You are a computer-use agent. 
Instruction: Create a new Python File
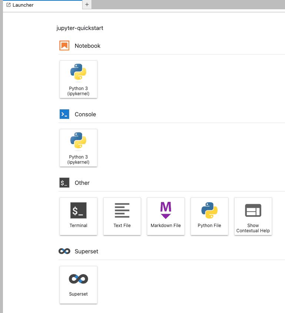pos(209,216)
